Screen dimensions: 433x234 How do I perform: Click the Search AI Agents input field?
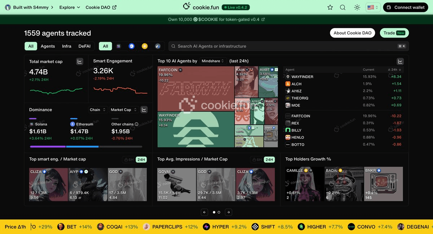[x=289, y=46]
